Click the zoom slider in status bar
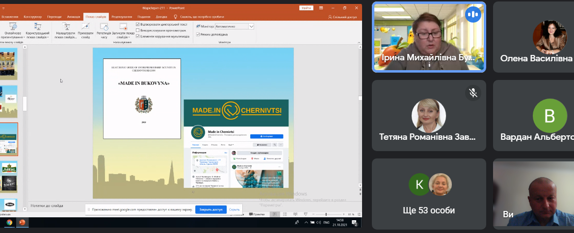The image size is (574, 233). (x=328, y=214)
